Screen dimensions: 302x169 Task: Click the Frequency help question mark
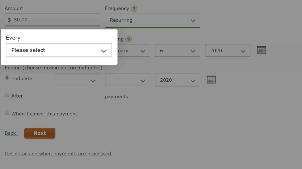134,9
